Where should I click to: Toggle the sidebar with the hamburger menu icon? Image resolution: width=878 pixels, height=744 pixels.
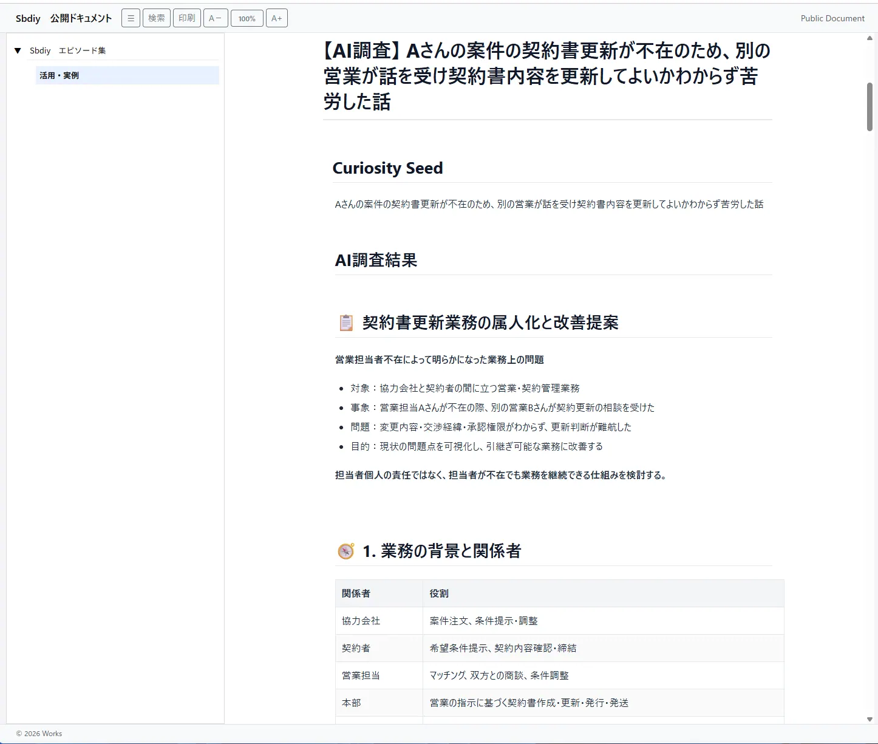click(131, 18)
